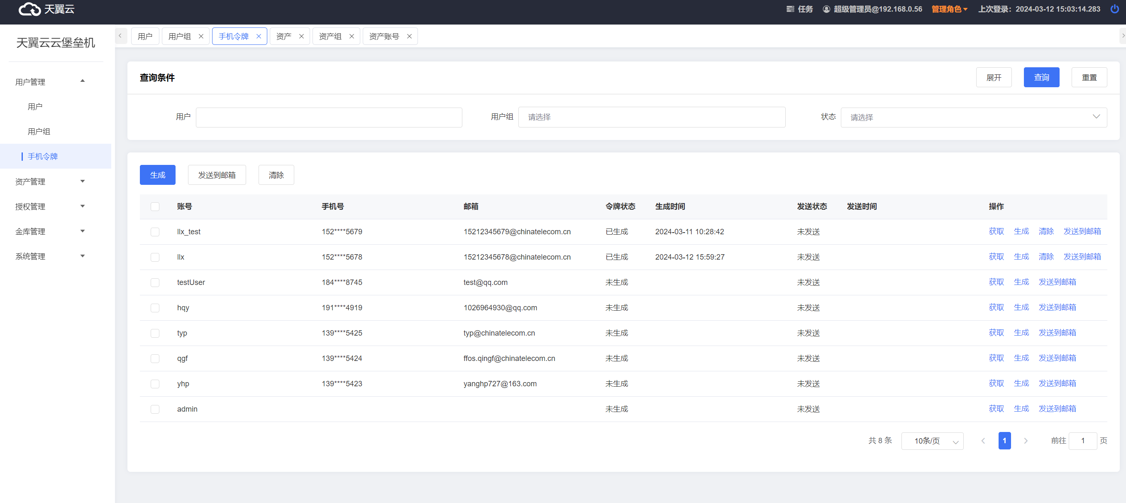Close the 手机令牌 tab
Viewport: 1126px width, 503px height.
tap(259, 36)
